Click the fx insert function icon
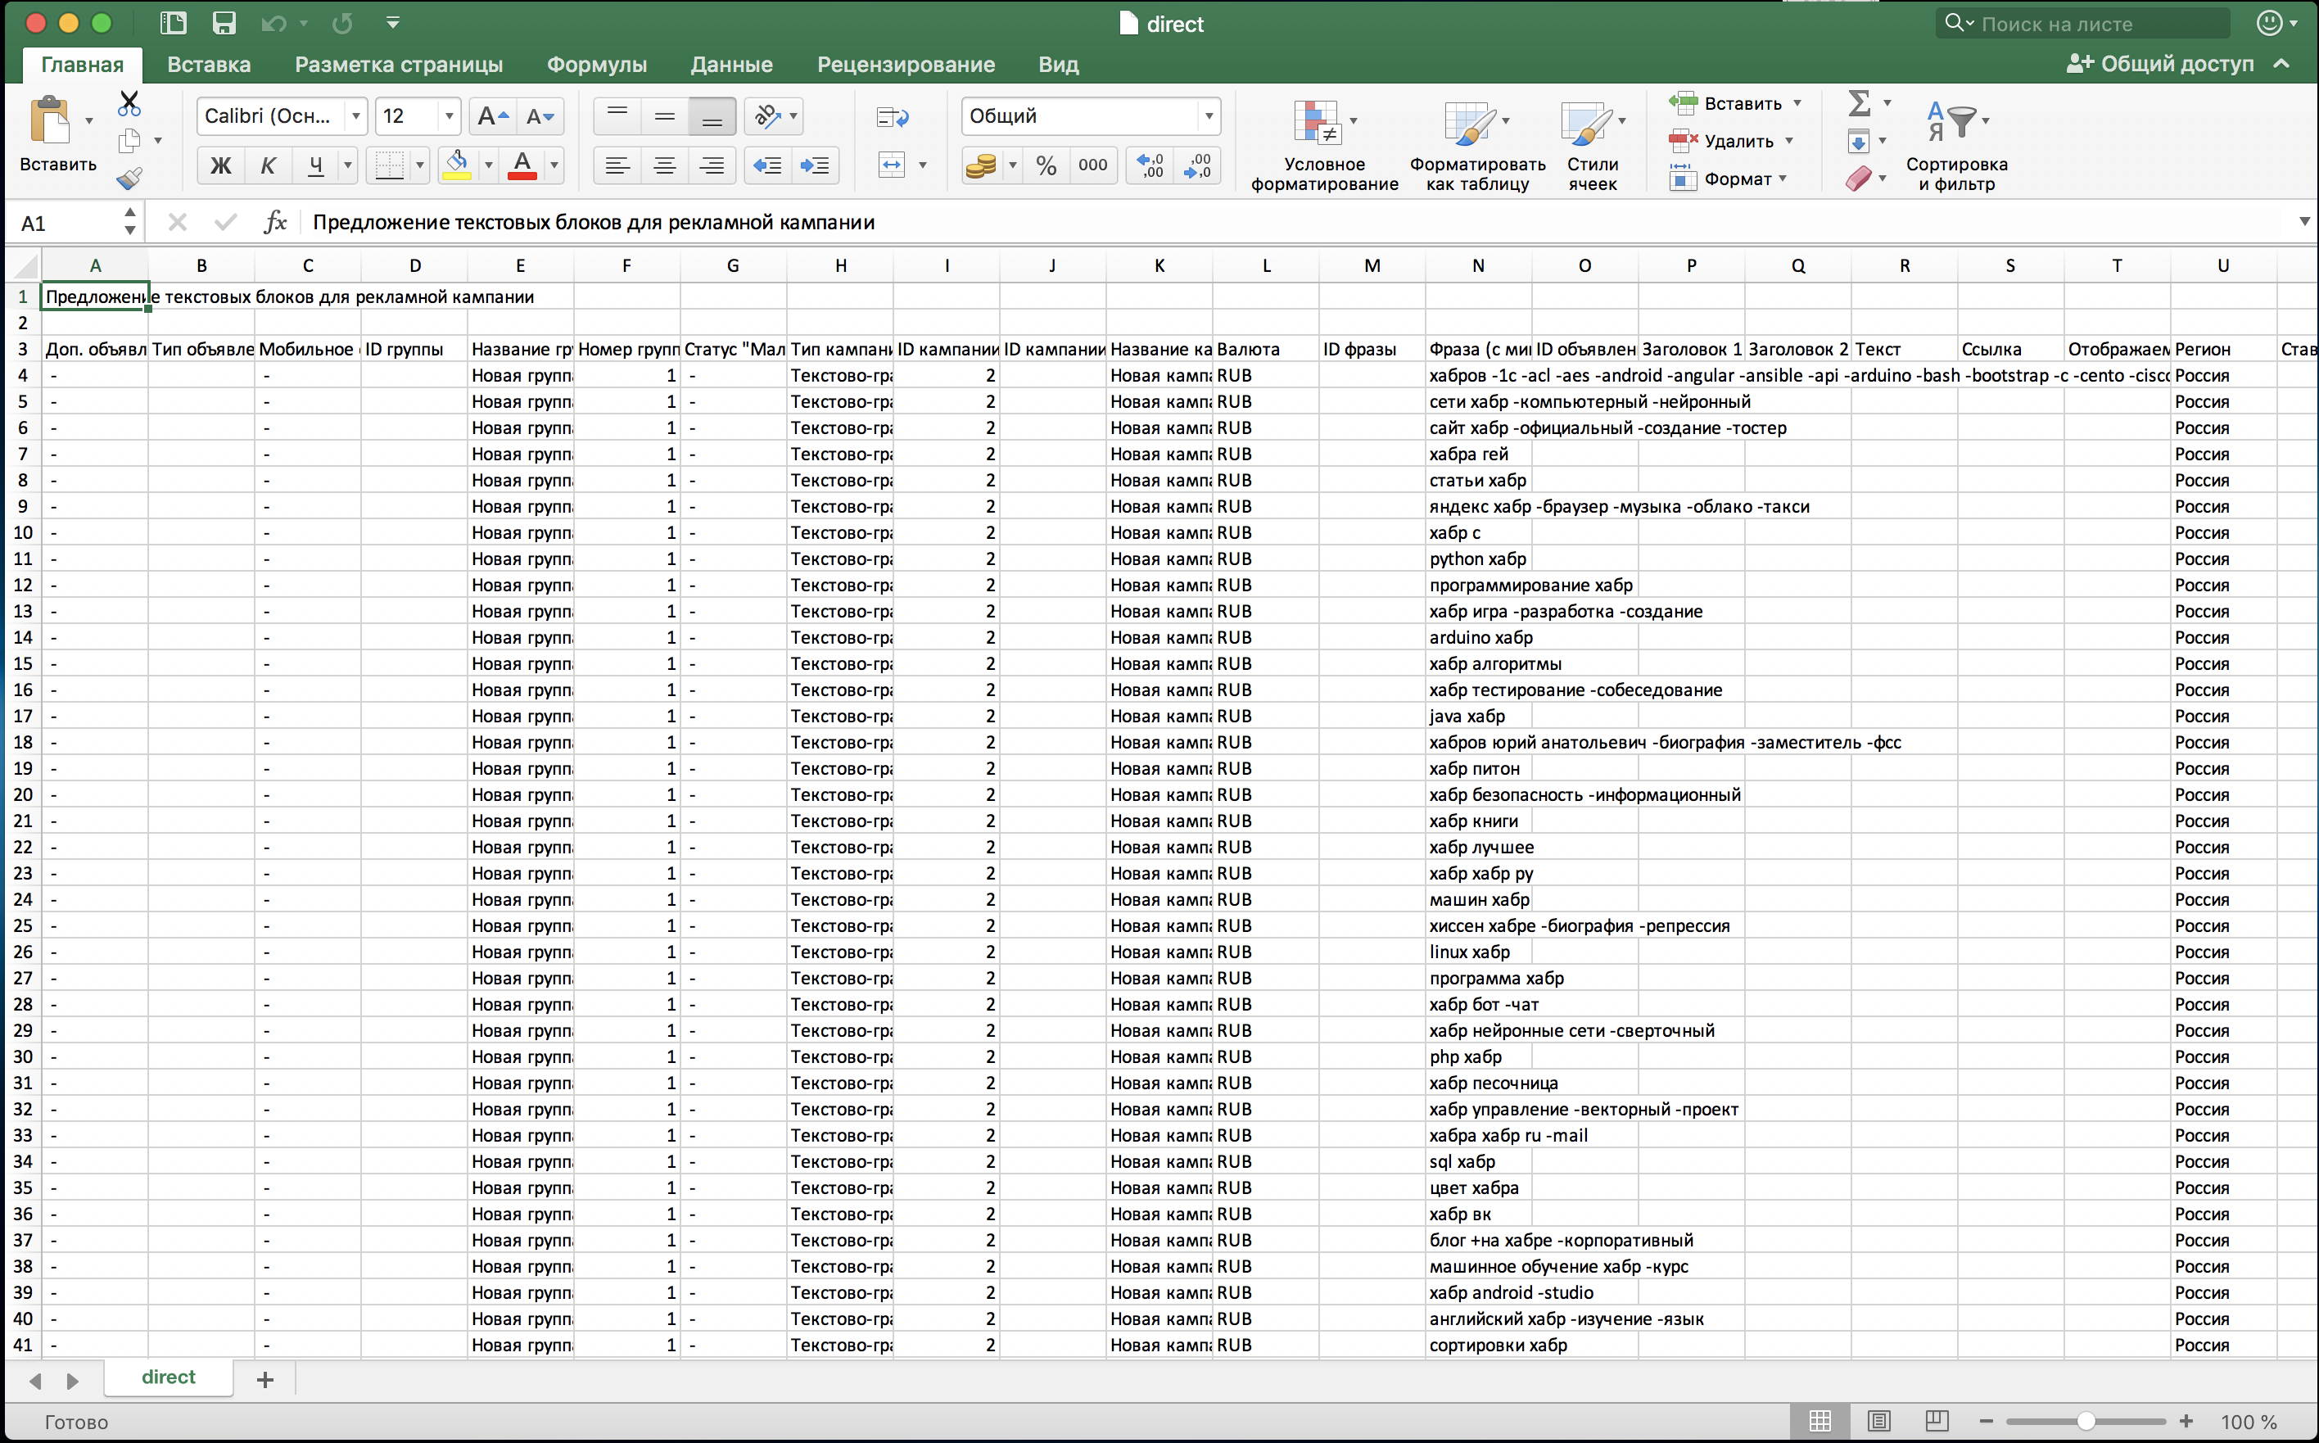 coord(275,223)
